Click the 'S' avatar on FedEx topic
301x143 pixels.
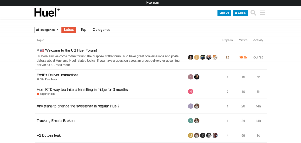pos(190,77)
